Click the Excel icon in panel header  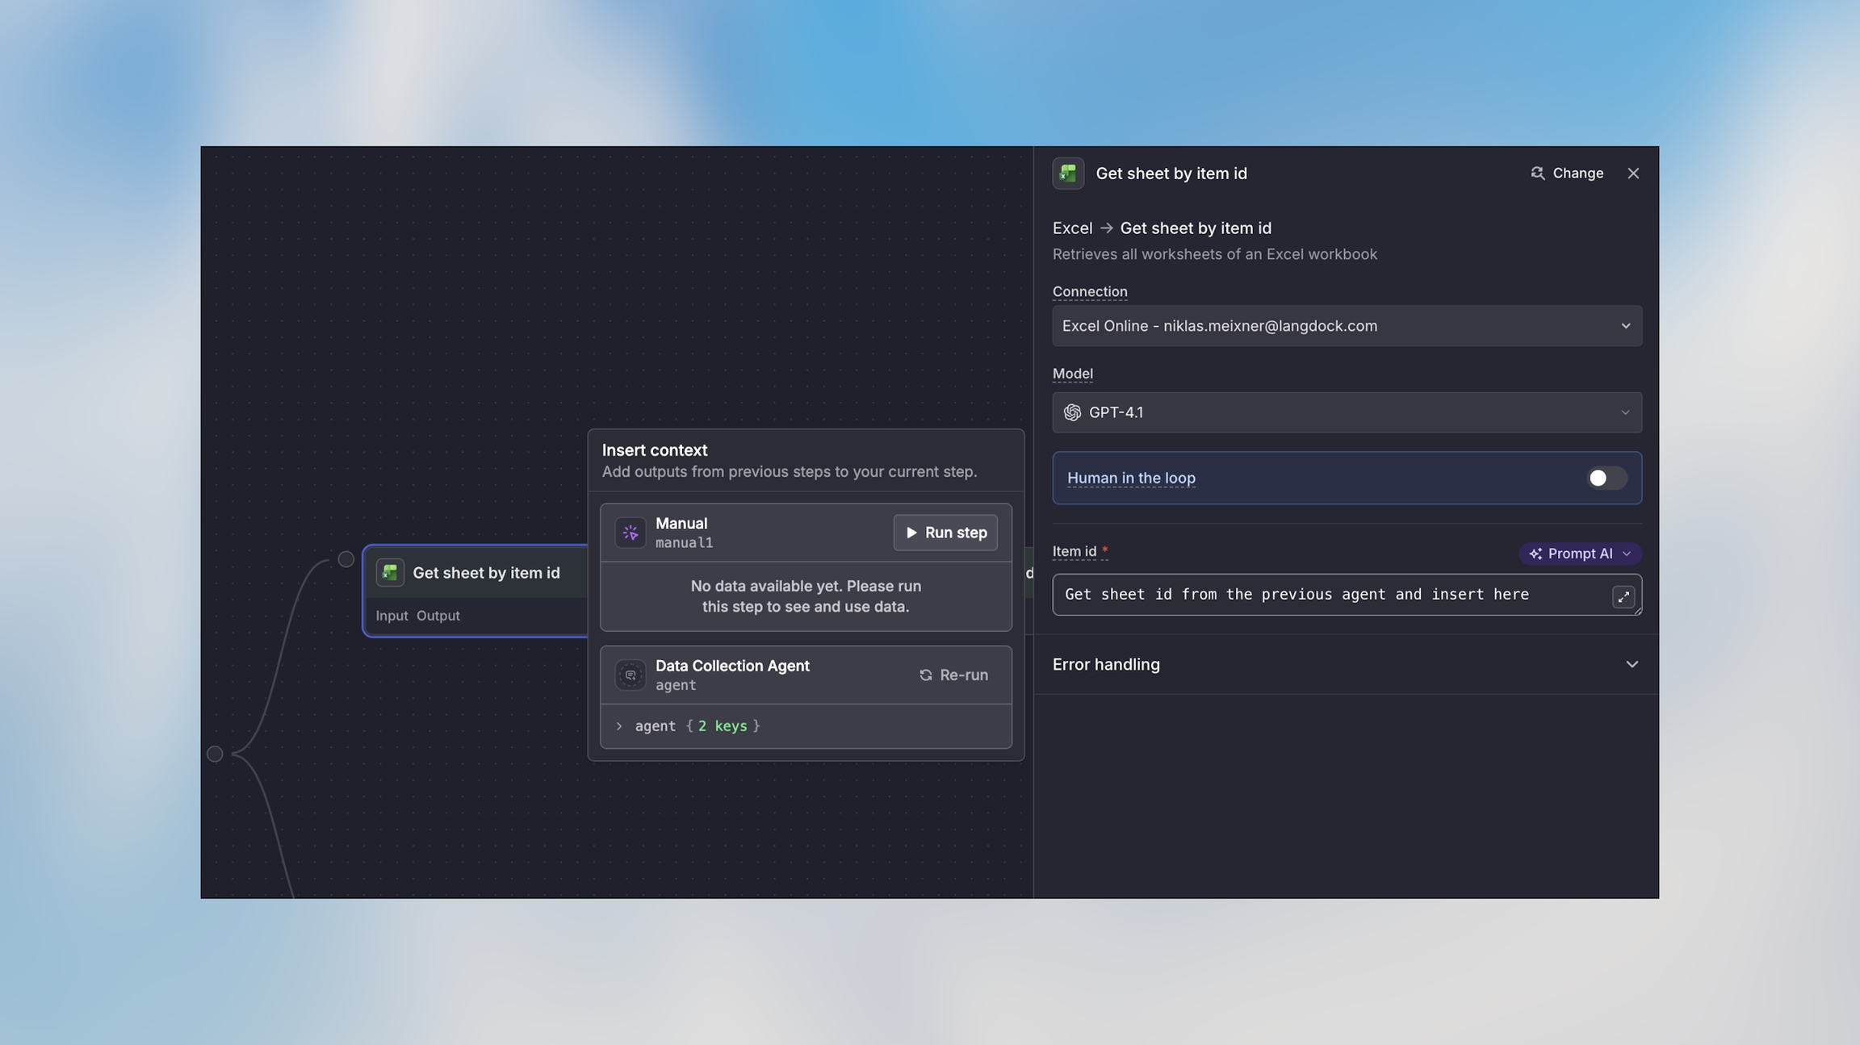(x=1067, y=173)
